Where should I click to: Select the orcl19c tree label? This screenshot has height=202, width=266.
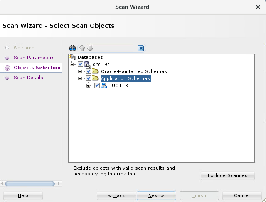101,64
